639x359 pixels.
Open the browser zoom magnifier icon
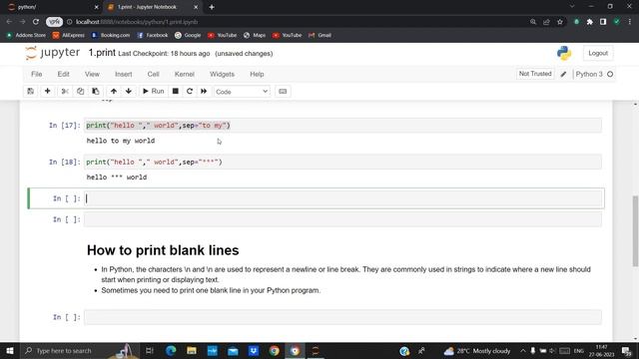tap(533, 22)
